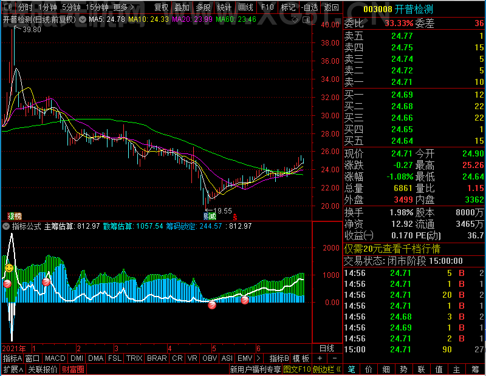The image size is (486, 376).
Task: Click the red ball marker near zero line in May
Action: 212,305
